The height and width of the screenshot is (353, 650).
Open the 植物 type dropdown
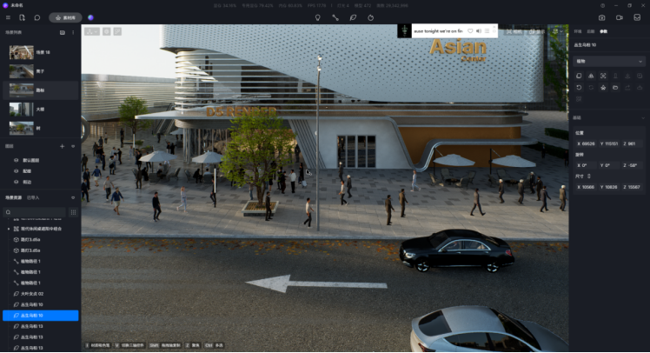click(609, 61)
